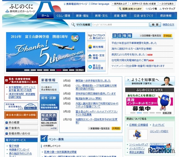Open 県民だより3月号 link
The image size is (179, 157).
point(129,54)
